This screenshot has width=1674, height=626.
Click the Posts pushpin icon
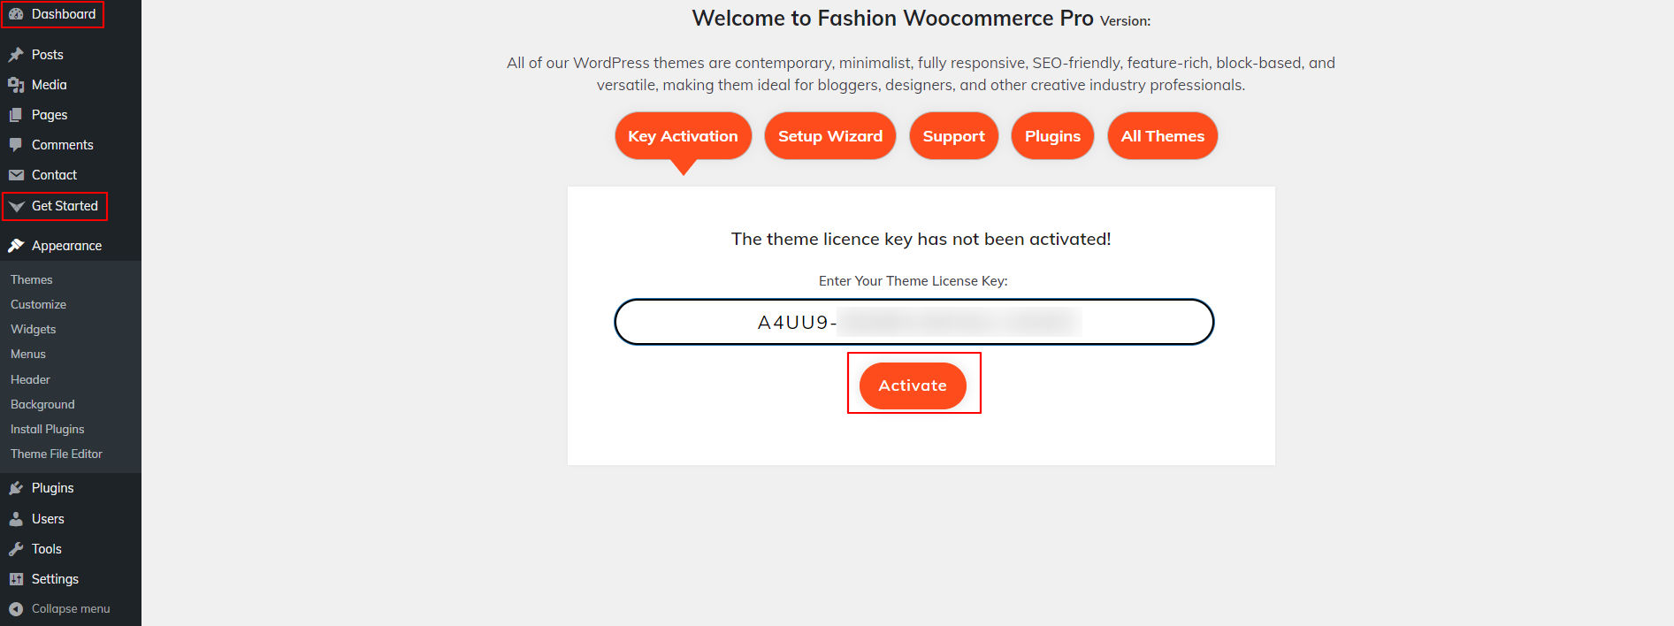pos(16,55)
